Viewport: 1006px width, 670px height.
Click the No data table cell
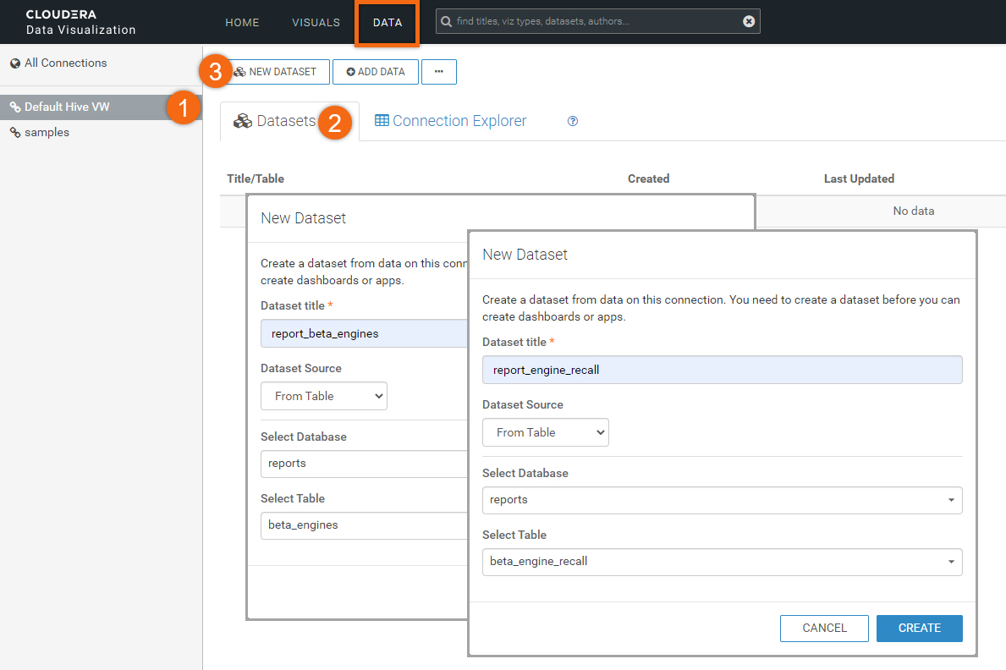pyautogui.click(x=913, y=211)
